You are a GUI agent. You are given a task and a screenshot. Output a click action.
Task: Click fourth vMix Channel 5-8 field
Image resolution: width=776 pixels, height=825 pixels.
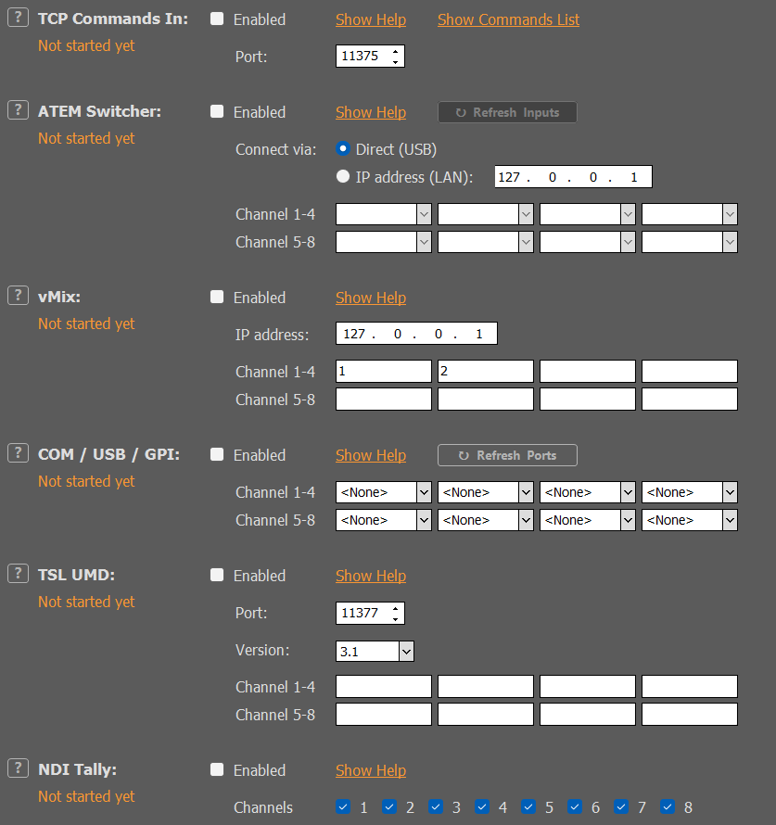(x=690, y=400)
